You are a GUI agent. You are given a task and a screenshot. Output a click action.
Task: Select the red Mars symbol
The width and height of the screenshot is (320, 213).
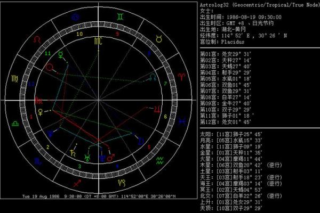110,158
